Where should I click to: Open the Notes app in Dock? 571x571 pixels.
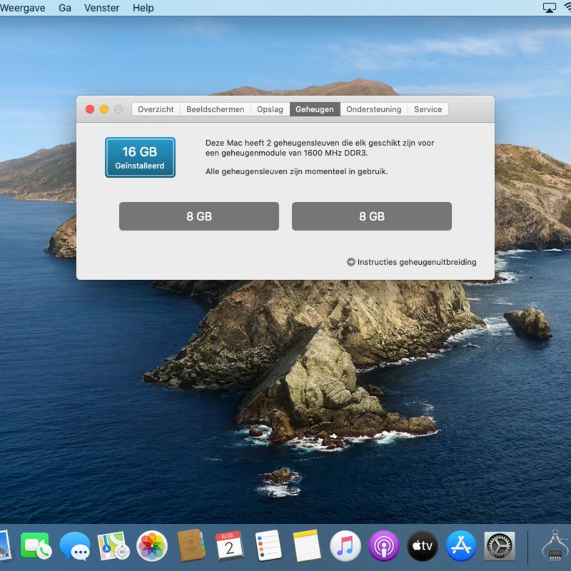pyautogui.click(x=307, y=546)
